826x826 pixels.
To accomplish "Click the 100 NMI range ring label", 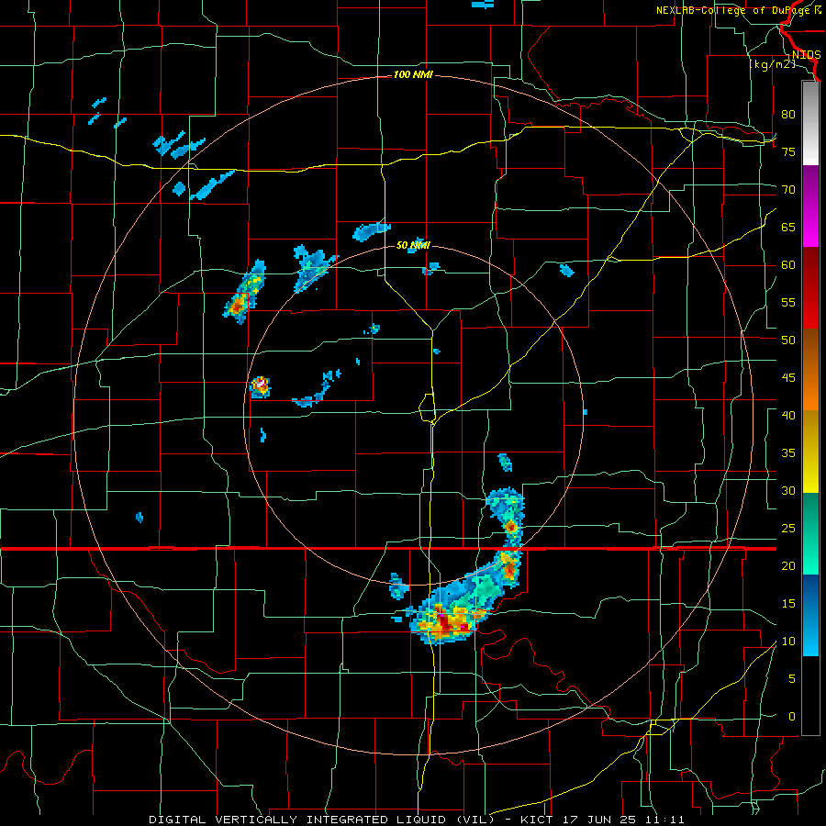I will pyautogui.click(x=413, y=75).
